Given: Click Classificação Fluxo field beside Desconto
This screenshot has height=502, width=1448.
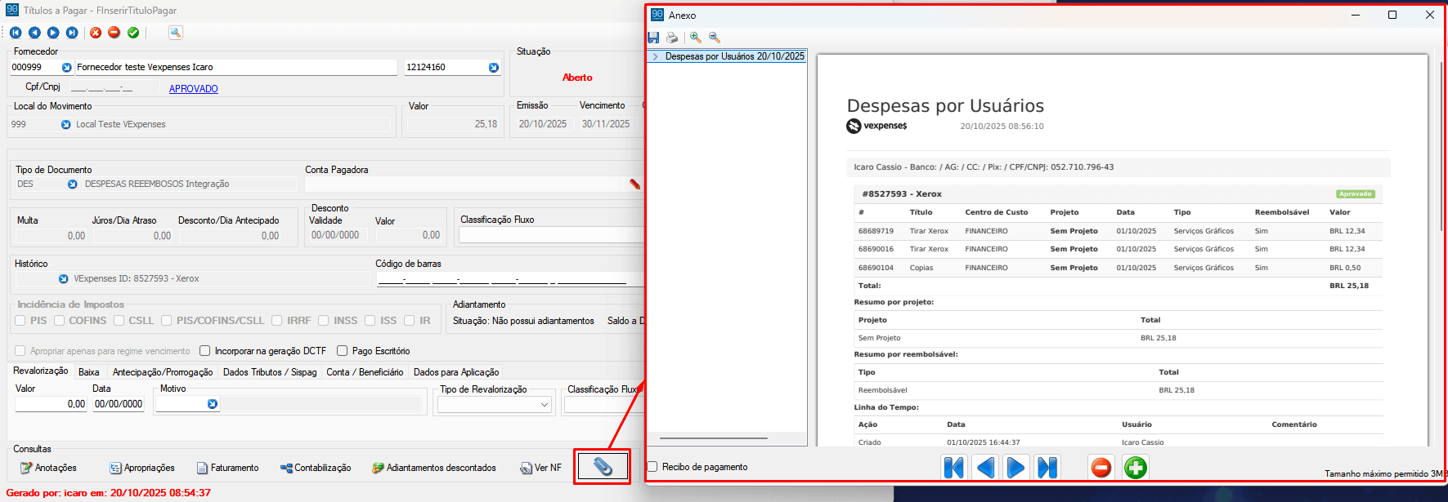Looking at the screenshot, I should 552,235.
